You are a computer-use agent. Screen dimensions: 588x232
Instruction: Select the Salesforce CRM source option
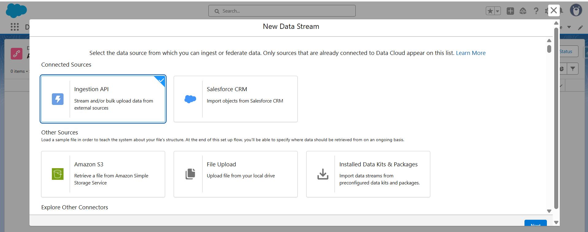tap(236, 99)
